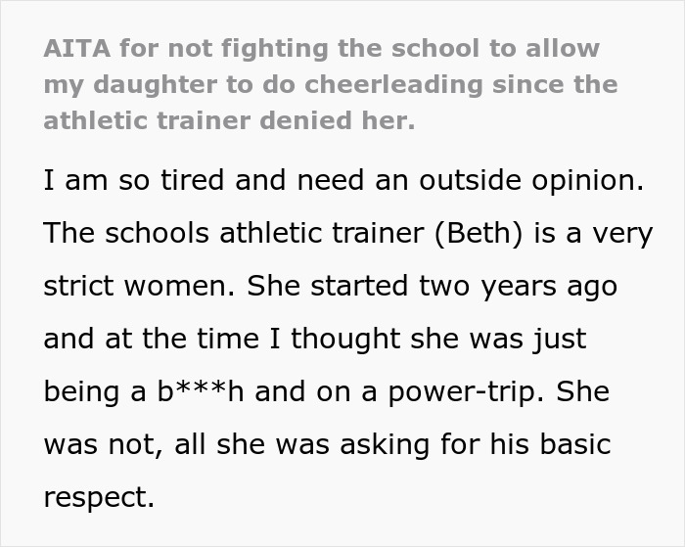Click the phrase 'She started two years ago'
685x547 pixels.
coord(433,287)
